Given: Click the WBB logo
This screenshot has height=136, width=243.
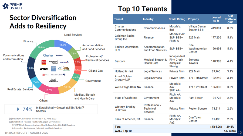Looking at the screenshot, I should (x=43, y=69).
